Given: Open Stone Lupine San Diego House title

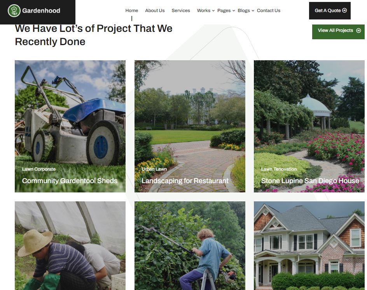Looking at the screenshot, I should [x=310, y=181].
